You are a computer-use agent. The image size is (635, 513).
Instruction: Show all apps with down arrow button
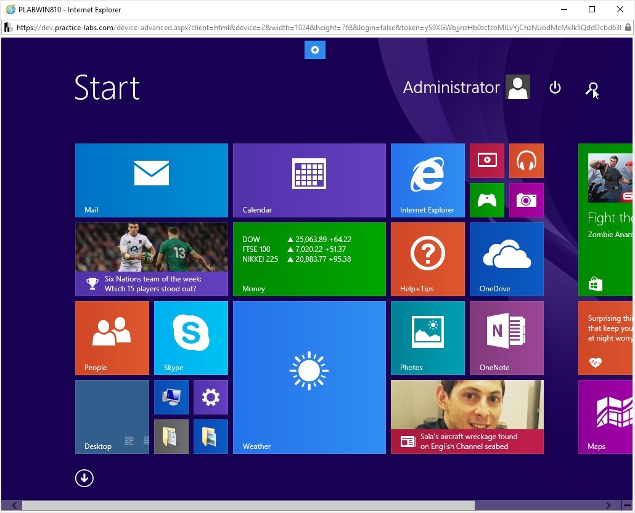(84, 479)
